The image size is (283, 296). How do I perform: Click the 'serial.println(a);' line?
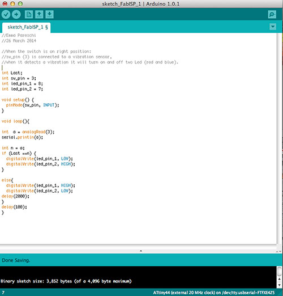[22, 137]
